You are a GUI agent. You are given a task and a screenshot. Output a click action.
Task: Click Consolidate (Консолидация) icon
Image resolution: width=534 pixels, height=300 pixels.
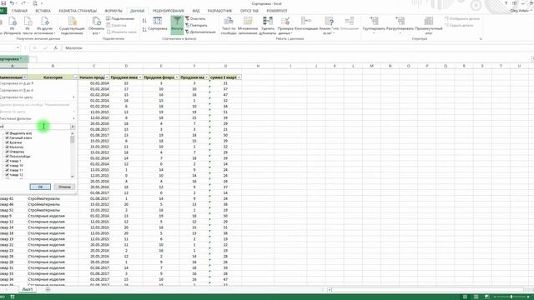pyautogui.click(x=306, y=24)
